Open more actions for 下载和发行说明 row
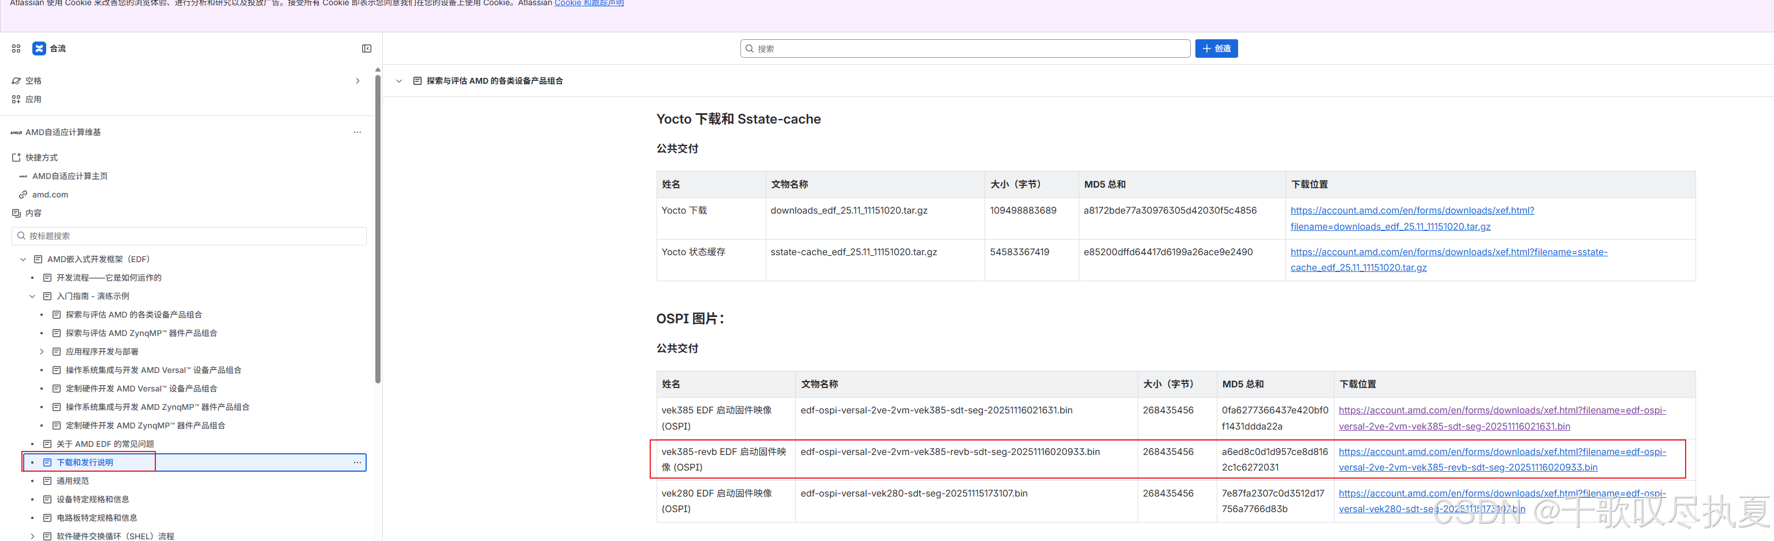The height and width of the screenshot is (541, 1774). pyautogui.click(x=357, y=462)
